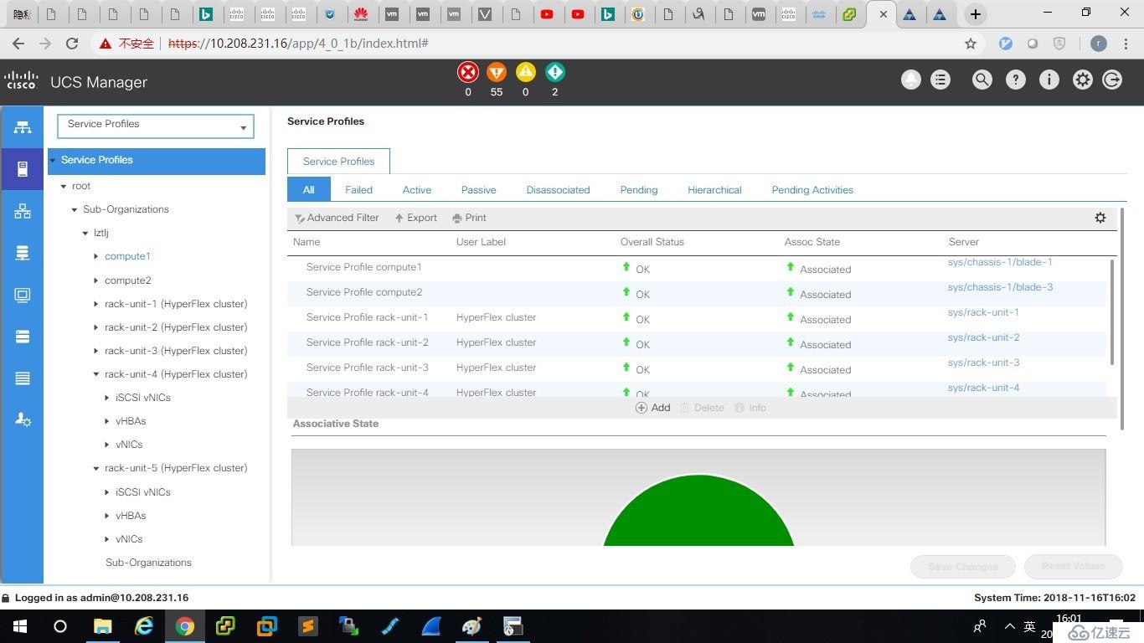The height and width of the screenshot is (643, 1144).
Task: Open the help question mark icon
Action: click(x=1015, y=80)
